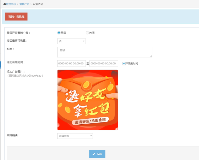Open the 营销广告 breadcrumb link

tap(24, 4)
